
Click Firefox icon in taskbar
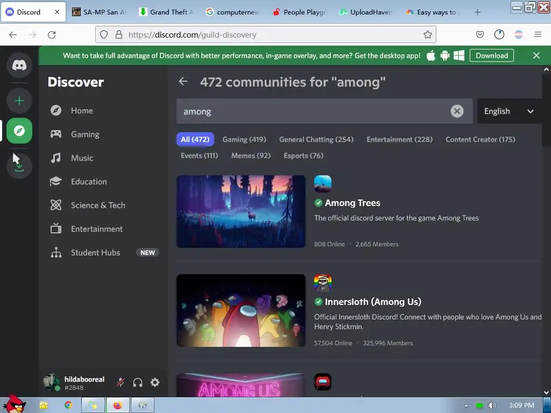click(118, 405)
